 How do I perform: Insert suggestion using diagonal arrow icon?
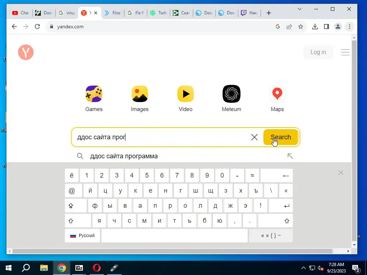[x=290, y=156]
